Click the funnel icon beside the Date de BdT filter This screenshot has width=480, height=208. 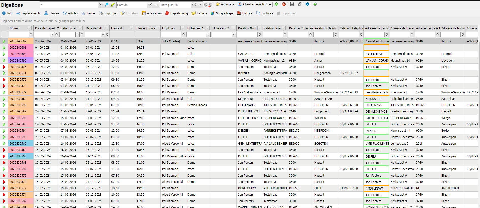tap(107, 35)
